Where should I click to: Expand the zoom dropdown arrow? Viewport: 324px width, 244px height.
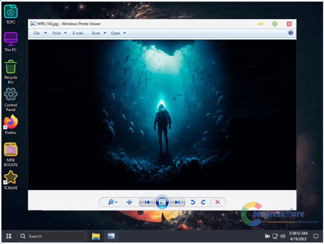tap(116, 202)
